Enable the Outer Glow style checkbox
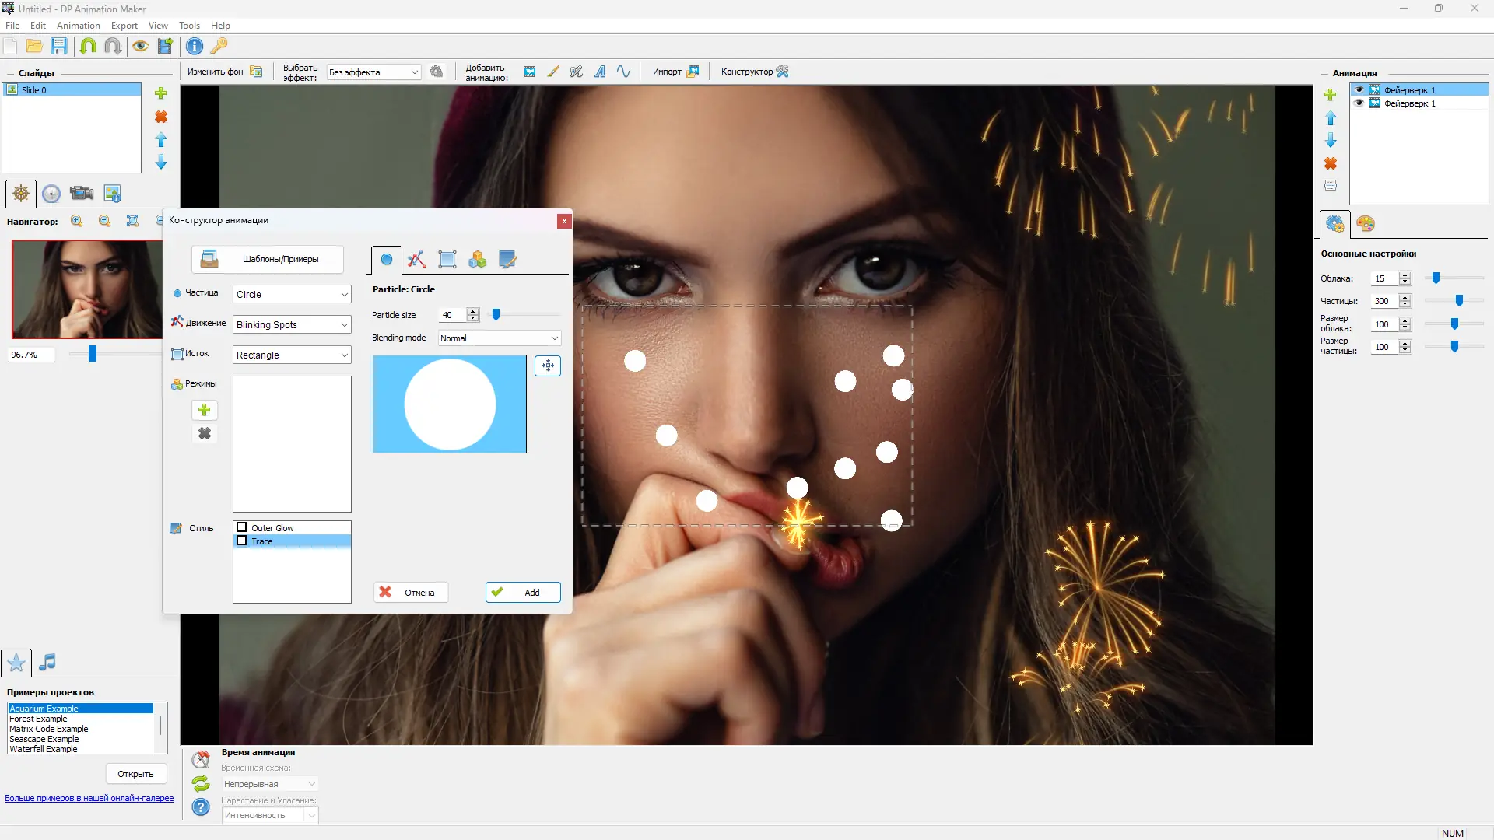Image resolution: width=1494 pixels, height=840 pixels. [242, 527]
